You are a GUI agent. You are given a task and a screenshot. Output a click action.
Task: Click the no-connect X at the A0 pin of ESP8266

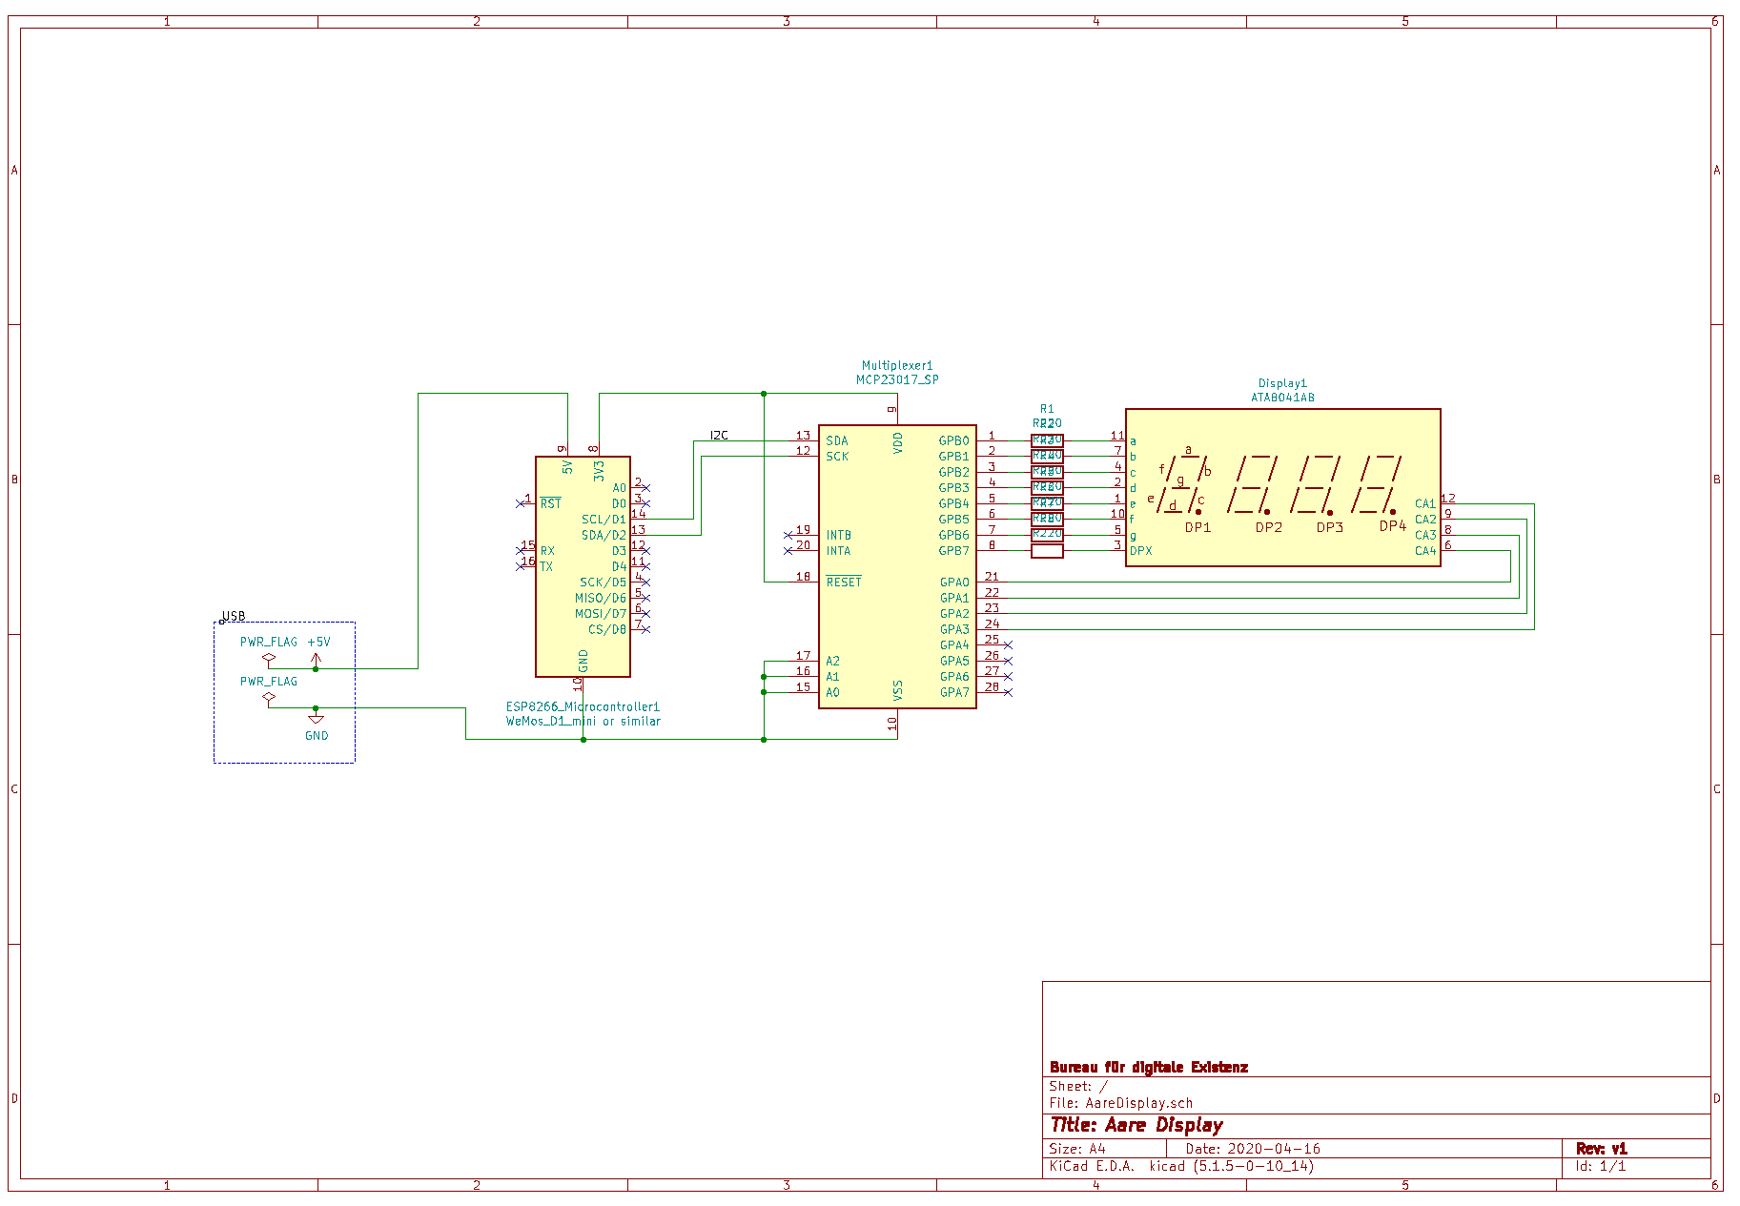point(645,488)
